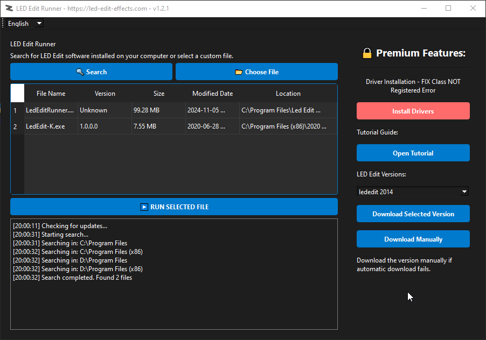
Task: Sort table by Modified Date header
Action: [x=212, y=94]
